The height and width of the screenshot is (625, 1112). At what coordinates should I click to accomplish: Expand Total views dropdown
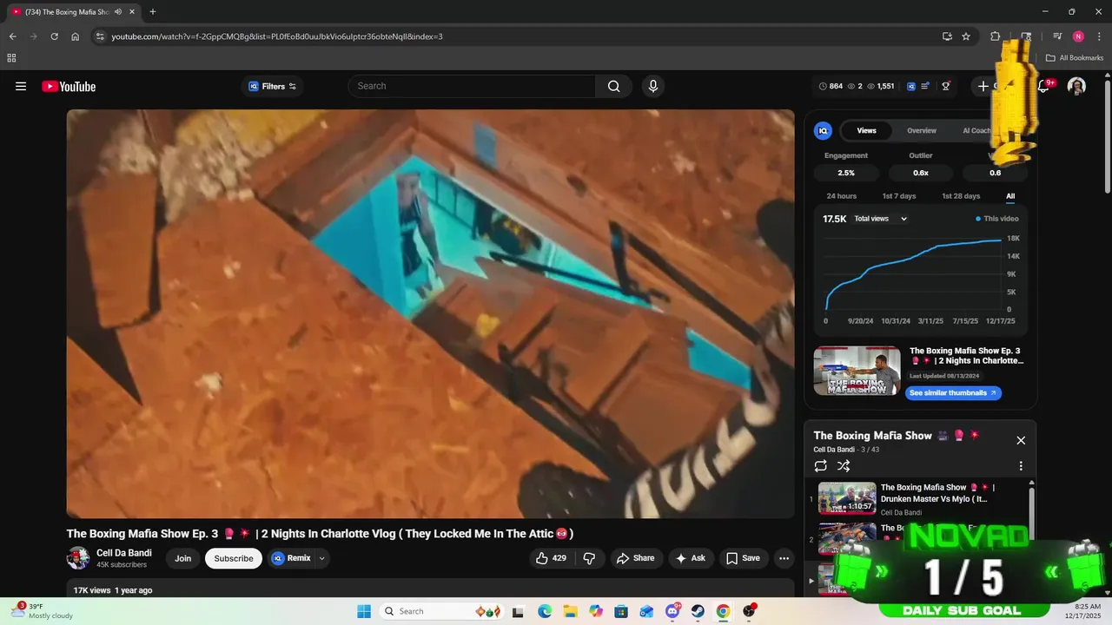click(880, 219)
